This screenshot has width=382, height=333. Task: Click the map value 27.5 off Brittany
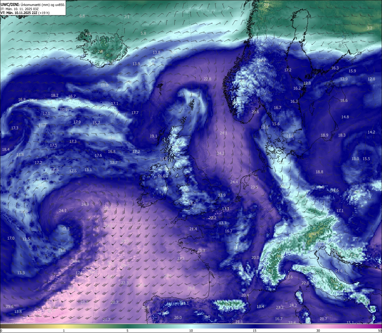coord(181,259)
